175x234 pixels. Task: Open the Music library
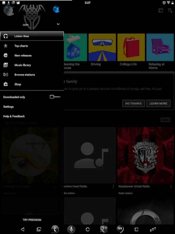pyautogui.click(x=32, y=65)
